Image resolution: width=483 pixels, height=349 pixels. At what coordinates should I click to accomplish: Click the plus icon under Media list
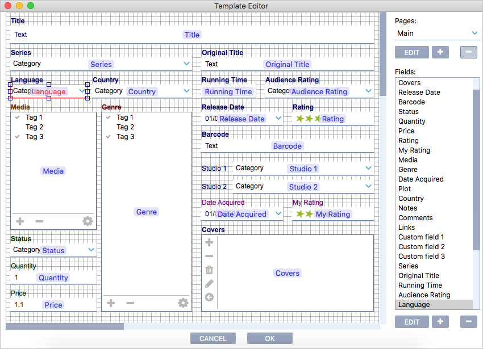click(20, 221)
